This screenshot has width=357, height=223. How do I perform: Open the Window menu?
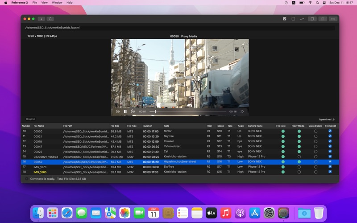[57, 3]
